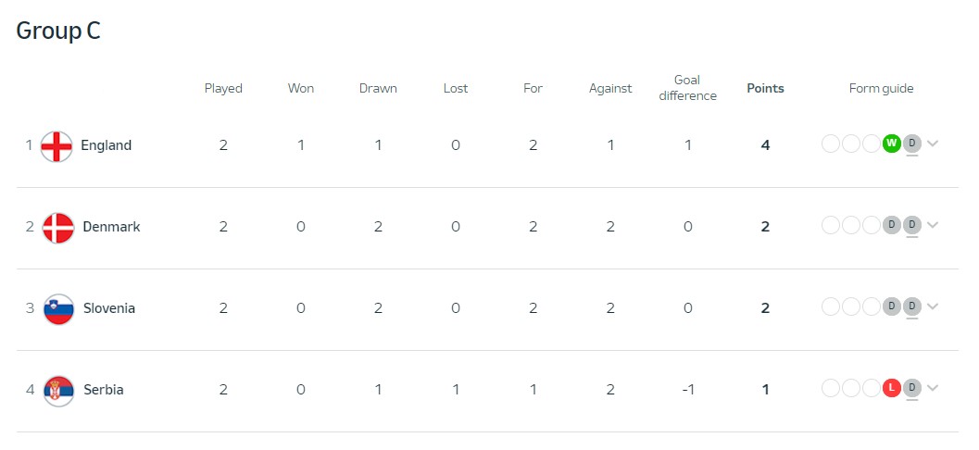This screenshot has height=450, width=979.
Task: Click the Points column header
Action: pyautogui.click(x=765, y=89)
